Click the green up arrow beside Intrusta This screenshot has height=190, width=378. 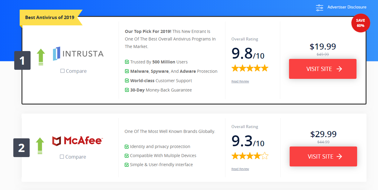point(41,57)
